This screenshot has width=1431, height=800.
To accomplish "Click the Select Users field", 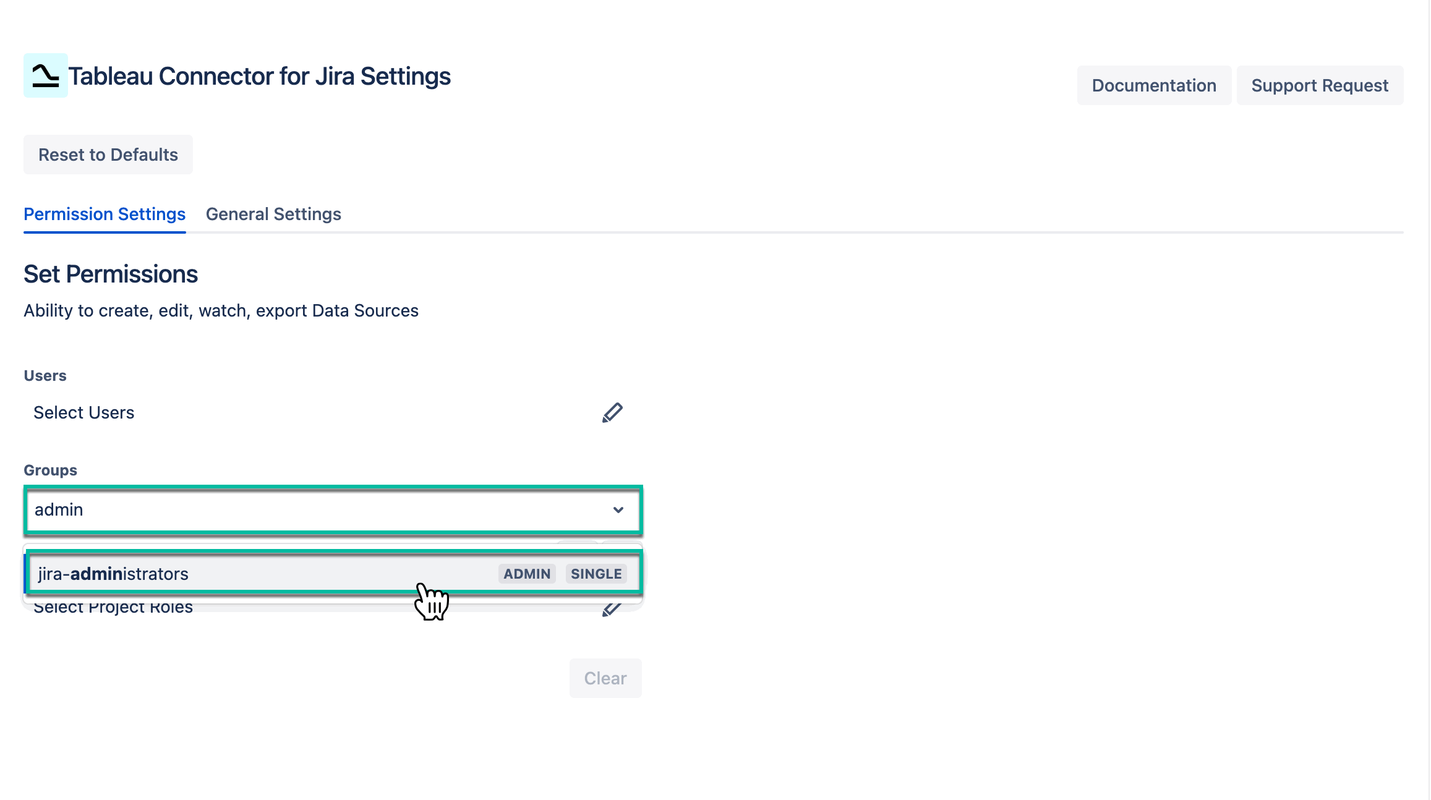I will pyautogui.click(x=83, y=412).
